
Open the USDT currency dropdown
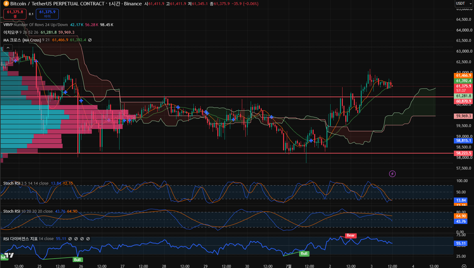[464, 3]
